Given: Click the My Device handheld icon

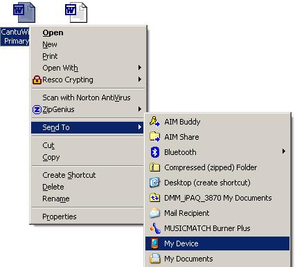Looking at the screenshot, I should point(154,243).
